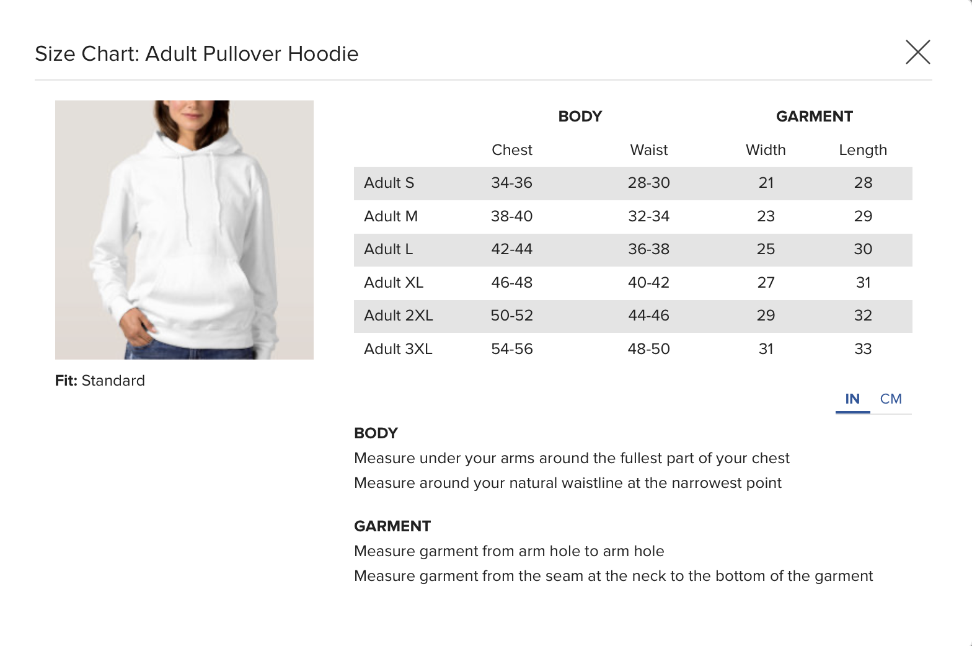Image resolution: width=972 pixels, height=646 pixels.
Task: Click the Adult M size label
Action: [x=391, y=216]
